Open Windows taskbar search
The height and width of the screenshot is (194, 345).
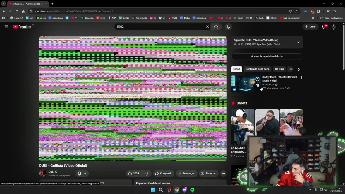pyautogui.click(x=161, y=190)
